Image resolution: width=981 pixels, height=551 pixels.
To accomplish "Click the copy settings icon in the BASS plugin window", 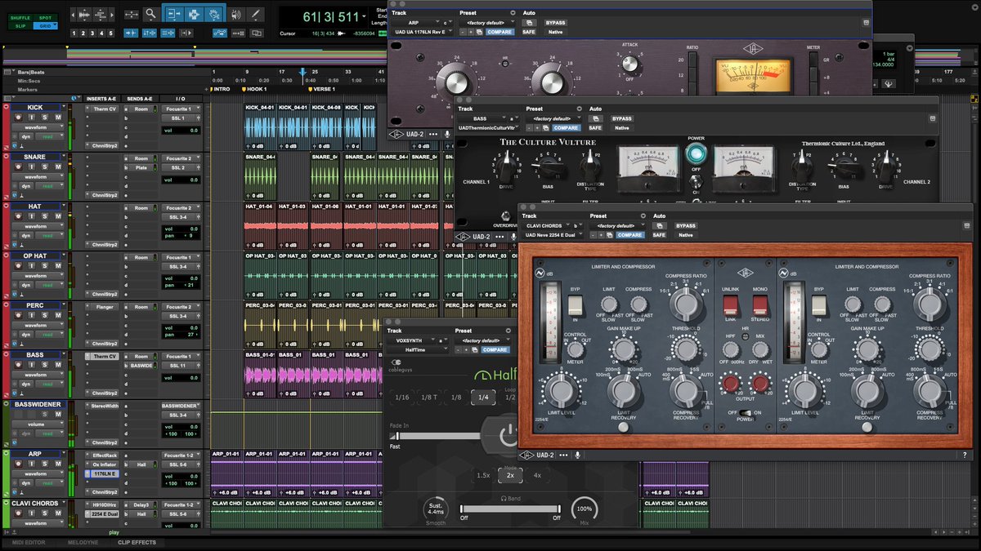I will pos(545,127).
